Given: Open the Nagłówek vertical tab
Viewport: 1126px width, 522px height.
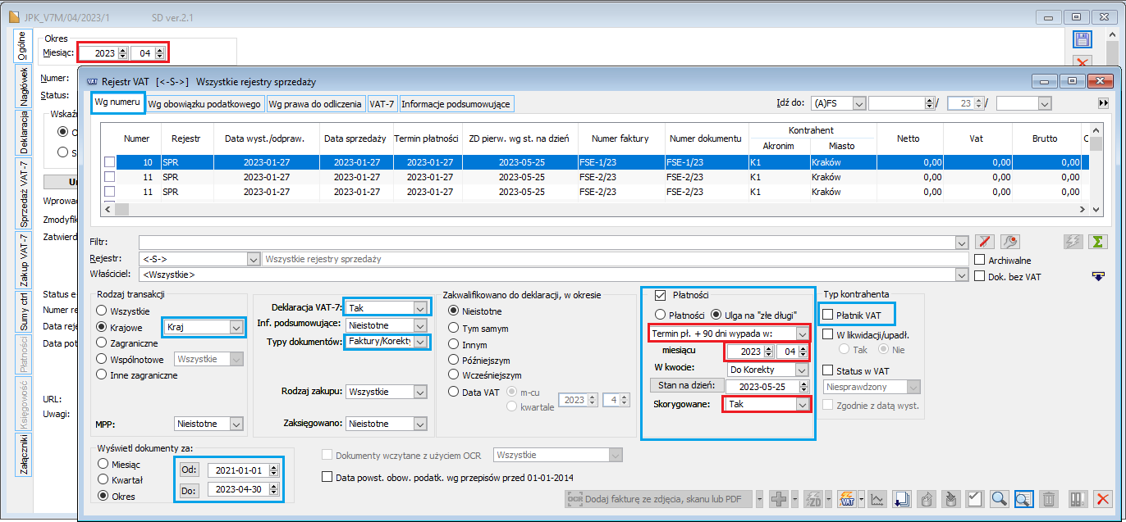Looking at the screenshot, I should (24, 87).
